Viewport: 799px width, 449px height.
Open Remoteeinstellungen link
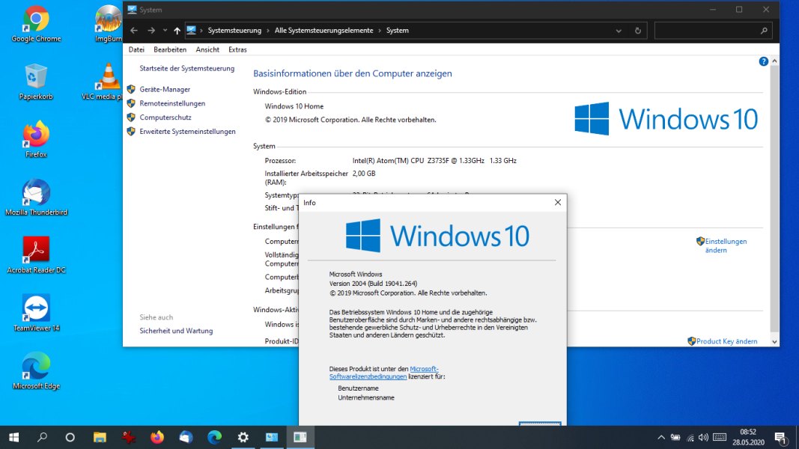tap(172, 103)
